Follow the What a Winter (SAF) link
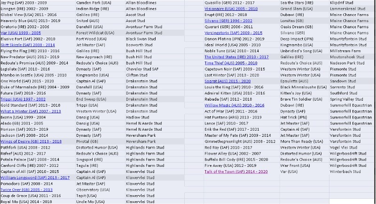 31,111
